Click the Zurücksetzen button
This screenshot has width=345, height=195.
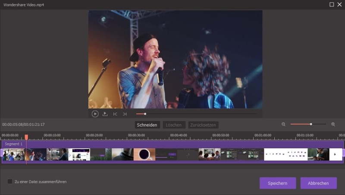(x=203, y=125)
